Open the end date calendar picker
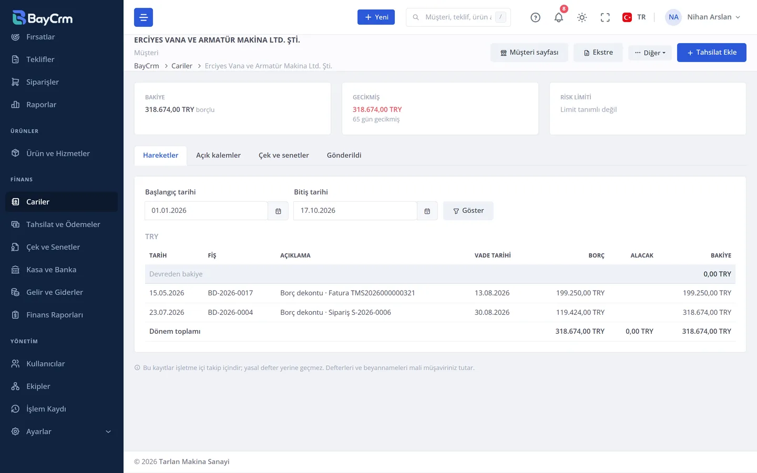Viewport: 757px width, 473px height. pyautogui.click(x=427, y=211)
